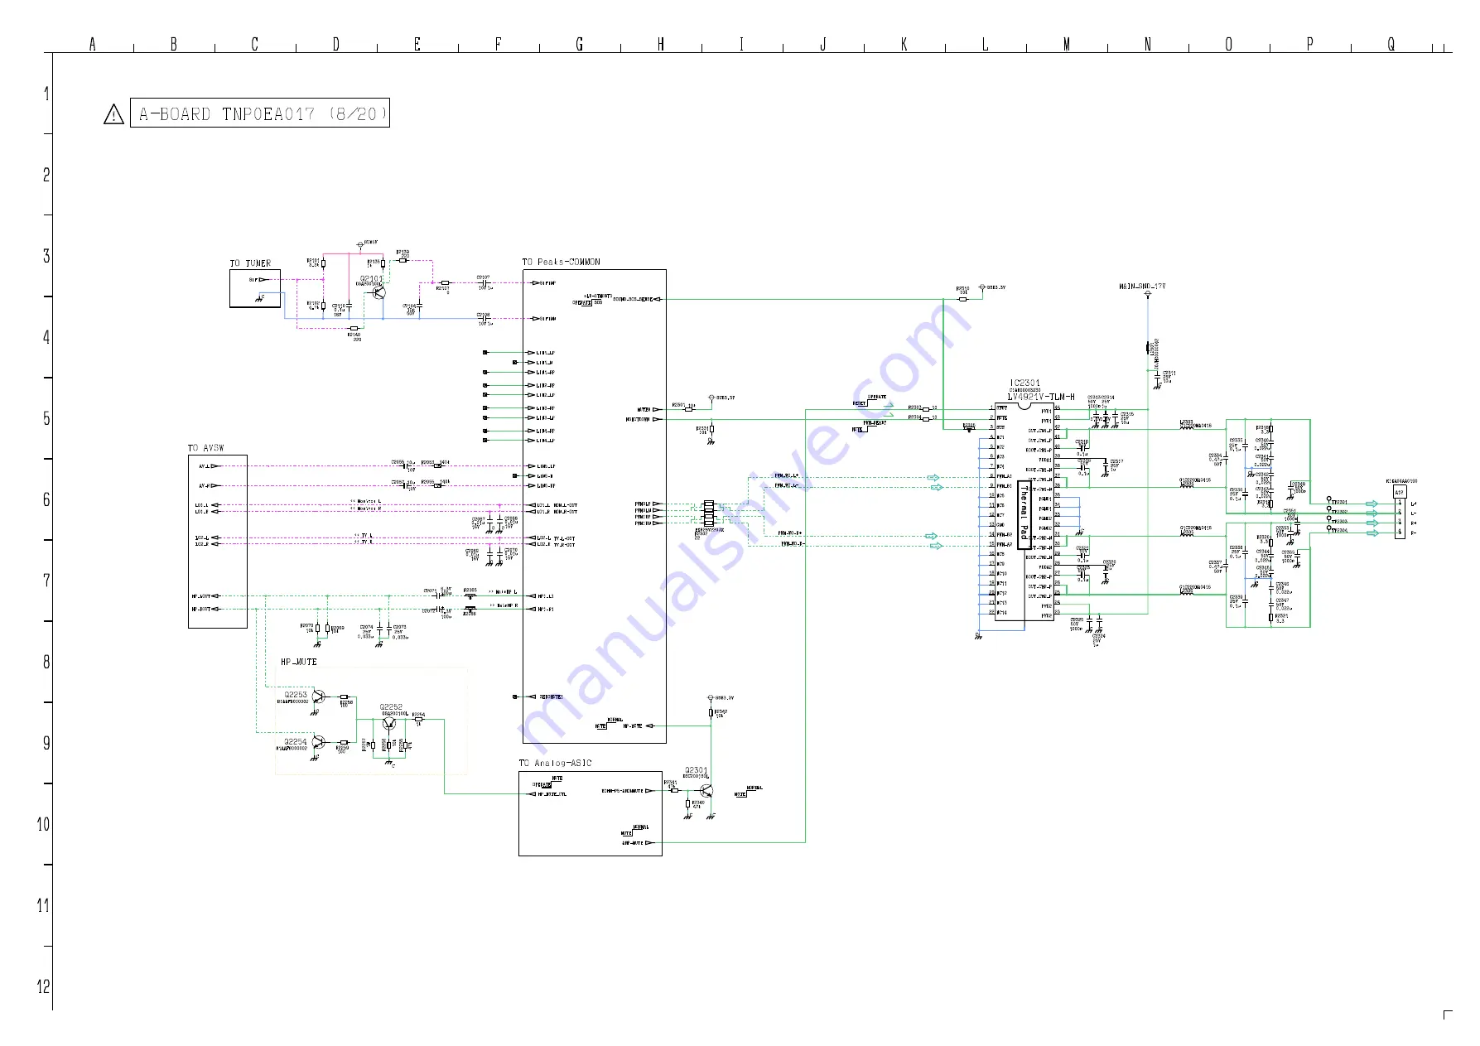
Task: Click the HP-MUTE input arrow in Peaks-COMMON block
Action: coord(649,725)
